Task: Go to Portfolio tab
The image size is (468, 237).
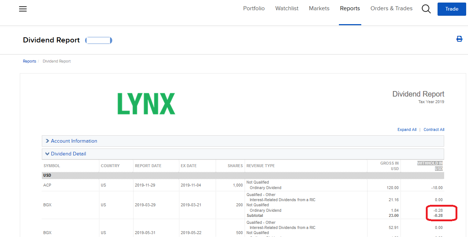Action: (254, 8)
